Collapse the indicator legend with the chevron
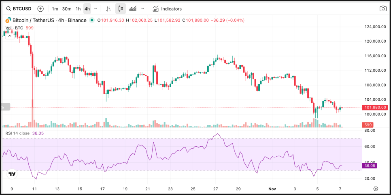Screen dimensions: 391x195 pos(11,35)
